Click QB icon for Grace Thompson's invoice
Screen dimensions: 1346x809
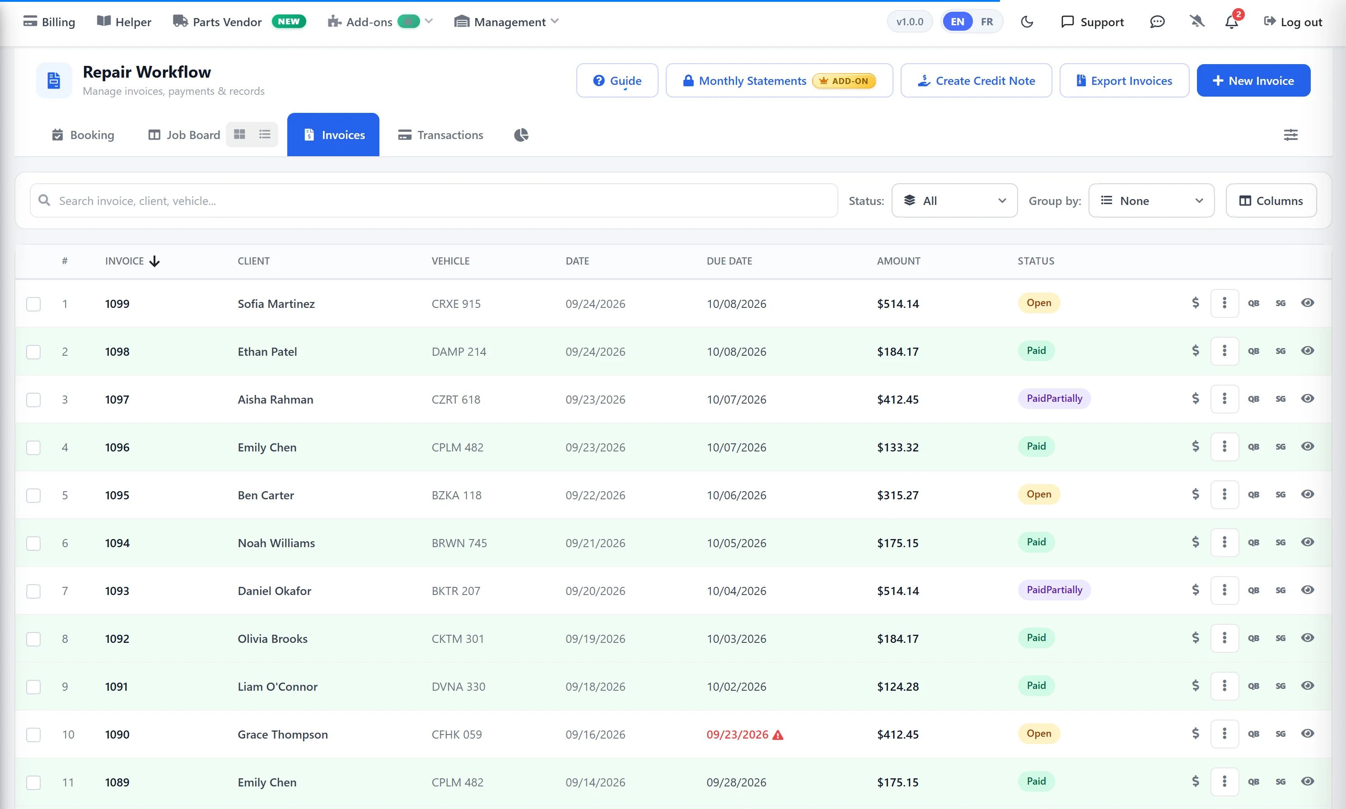[1253, 735]
